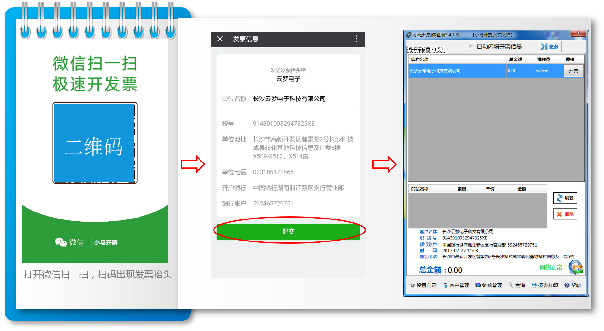Click 开票 button for 长沙云梦电子科技有限公司

(573, 71)
